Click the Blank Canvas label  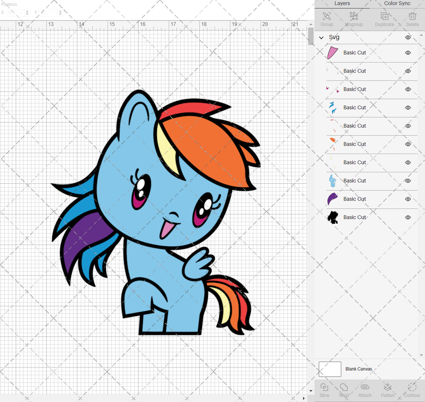coord(359,369)
